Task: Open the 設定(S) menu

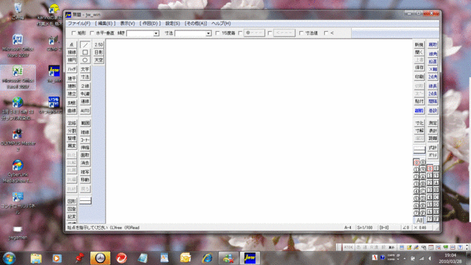Action: click(172, 23)
